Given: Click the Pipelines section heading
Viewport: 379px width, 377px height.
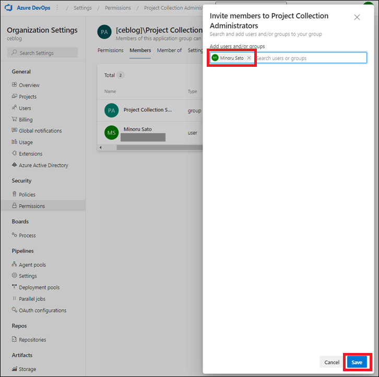Looking at the screenshot, I should pyautogui.click(x=22, y=251).
